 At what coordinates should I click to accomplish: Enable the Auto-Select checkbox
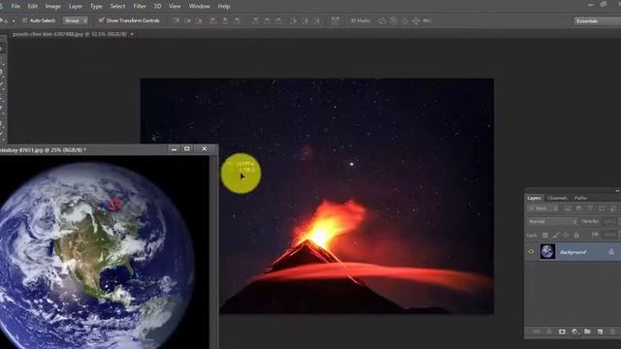pyautogui.click(x=24, y=20)
